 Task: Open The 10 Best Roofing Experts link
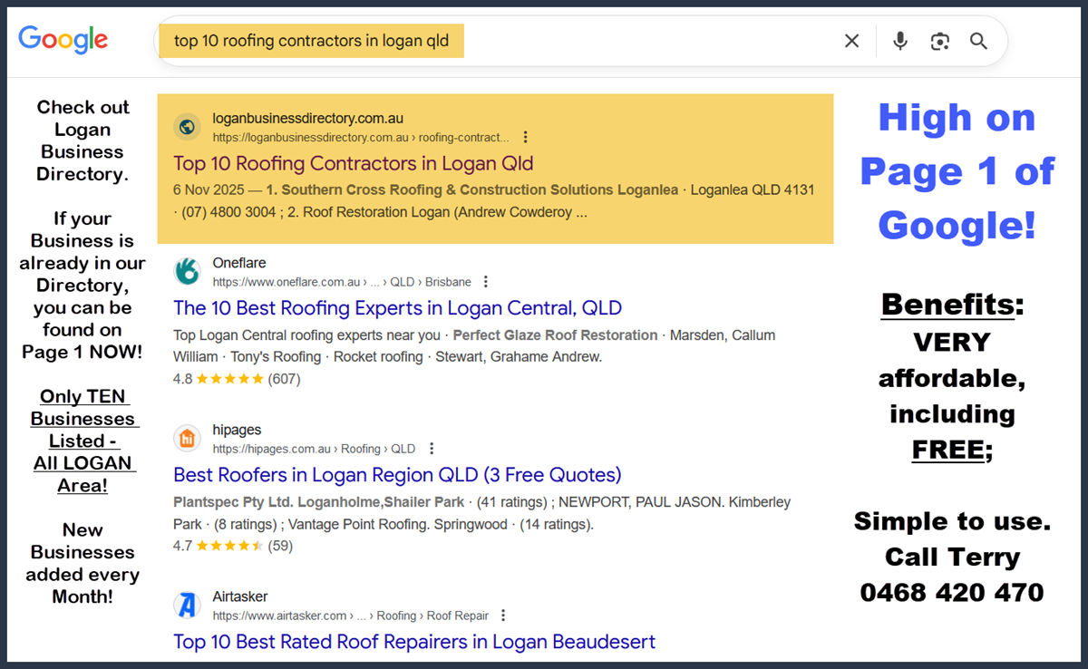397,307
